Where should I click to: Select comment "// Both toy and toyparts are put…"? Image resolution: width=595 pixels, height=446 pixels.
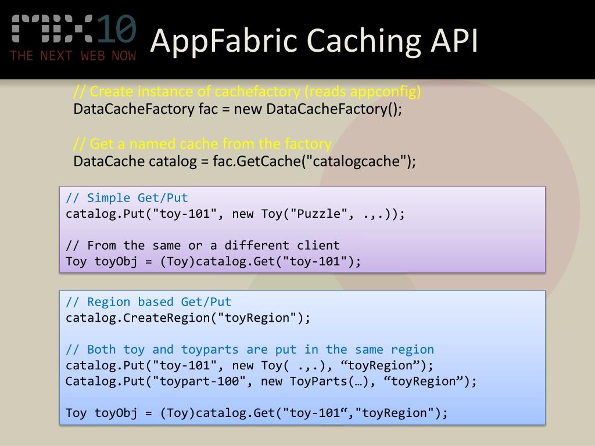[250, 350]
